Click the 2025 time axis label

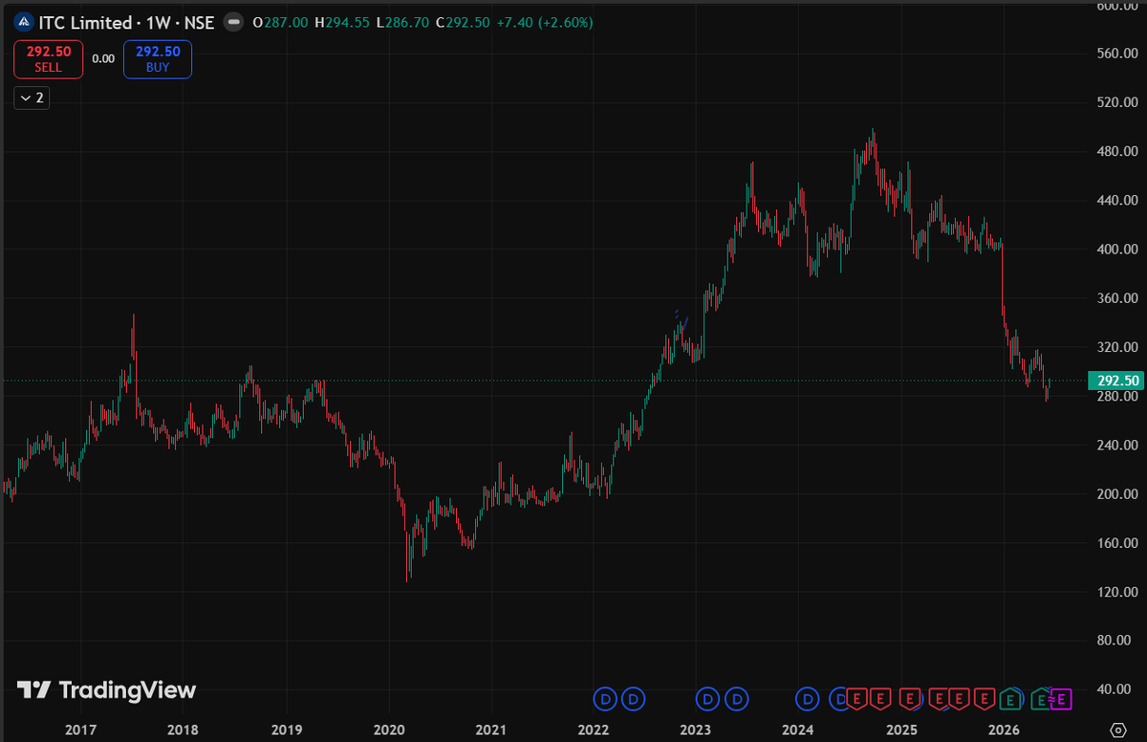(901, 731)
